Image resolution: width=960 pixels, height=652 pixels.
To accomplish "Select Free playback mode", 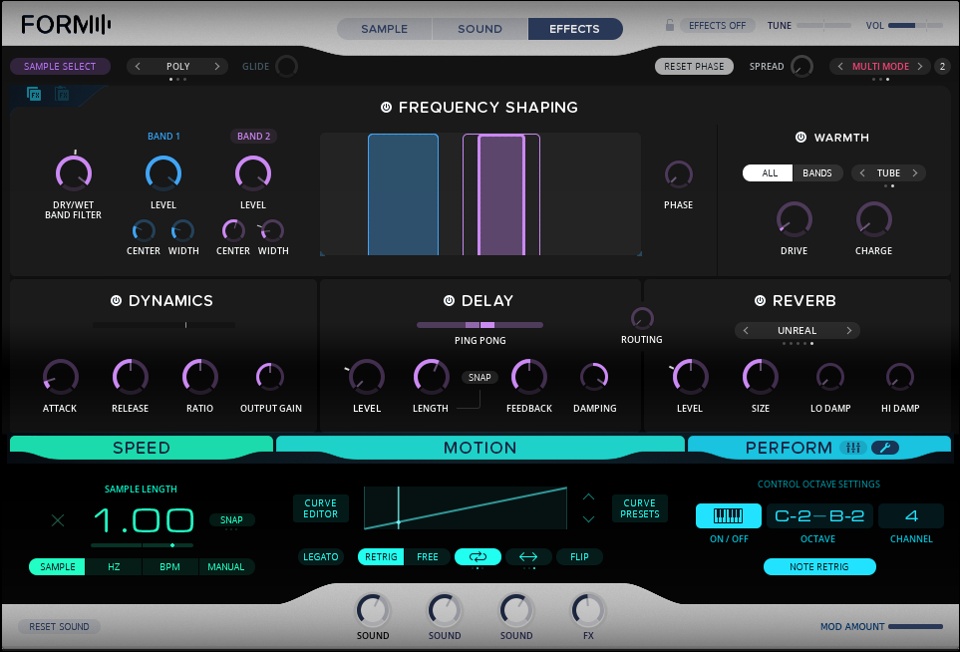I will pyautogui.click(x=428, y=556).
